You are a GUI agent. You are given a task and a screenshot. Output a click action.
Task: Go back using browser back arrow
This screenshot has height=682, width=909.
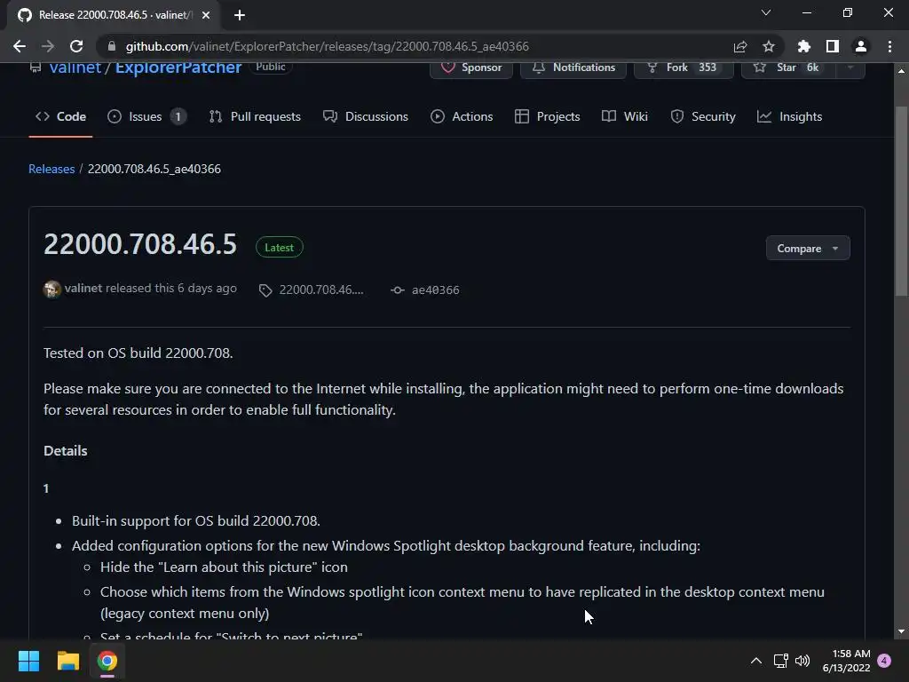coord(20,46)
